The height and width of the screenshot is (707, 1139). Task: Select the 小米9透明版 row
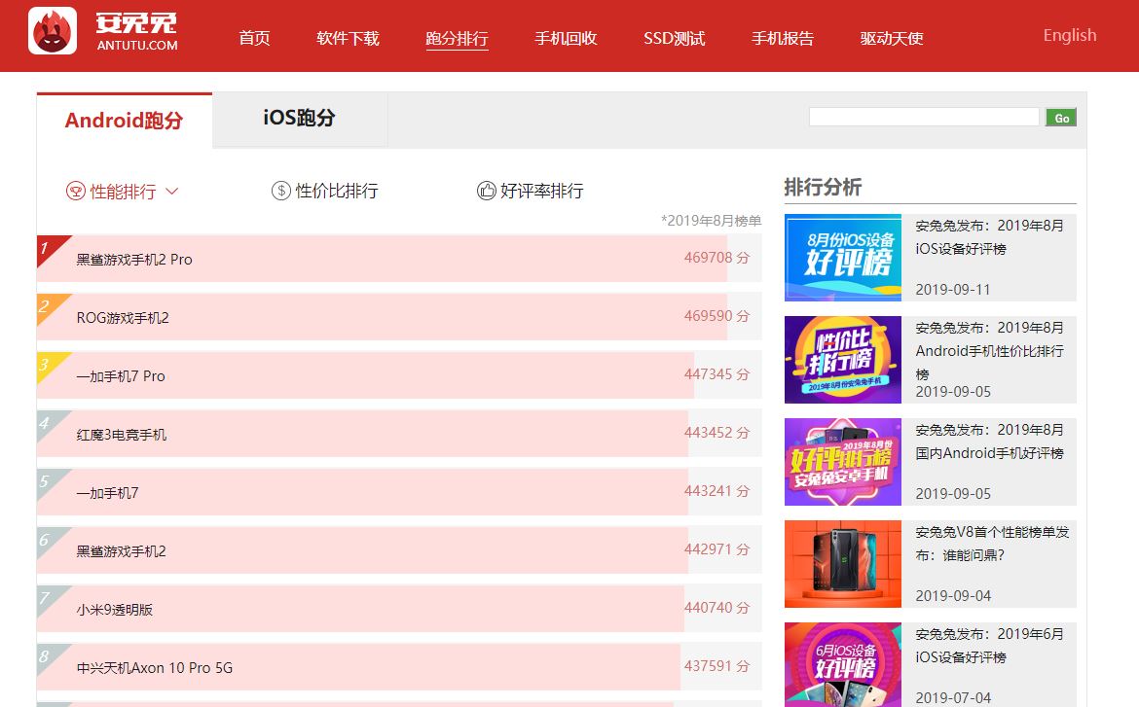(399, 608)
